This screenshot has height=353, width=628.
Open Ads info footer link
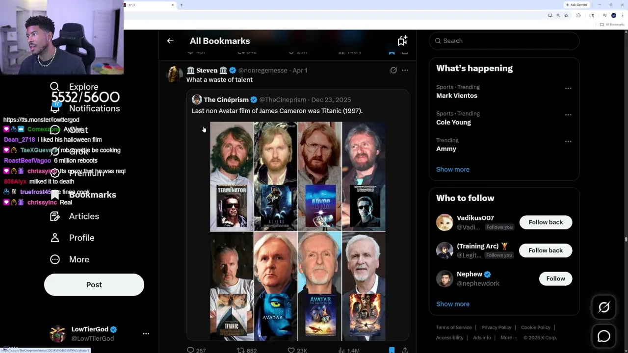482,337
